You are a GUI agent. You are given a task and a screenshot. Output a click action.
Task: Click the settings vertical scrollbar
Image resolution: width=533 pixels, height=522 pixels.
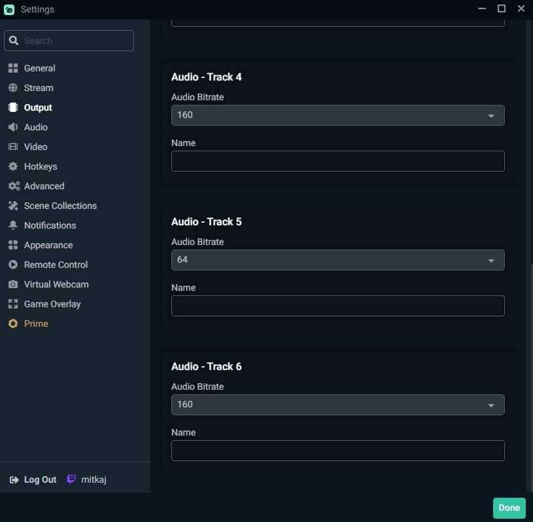pyautogui.click(x=530, y=376)
